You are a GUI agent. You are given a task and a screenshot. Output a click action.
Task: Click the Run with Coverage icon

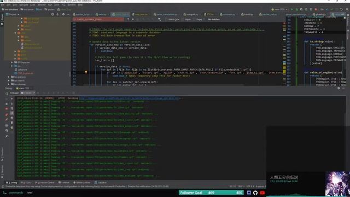[301, 9]
